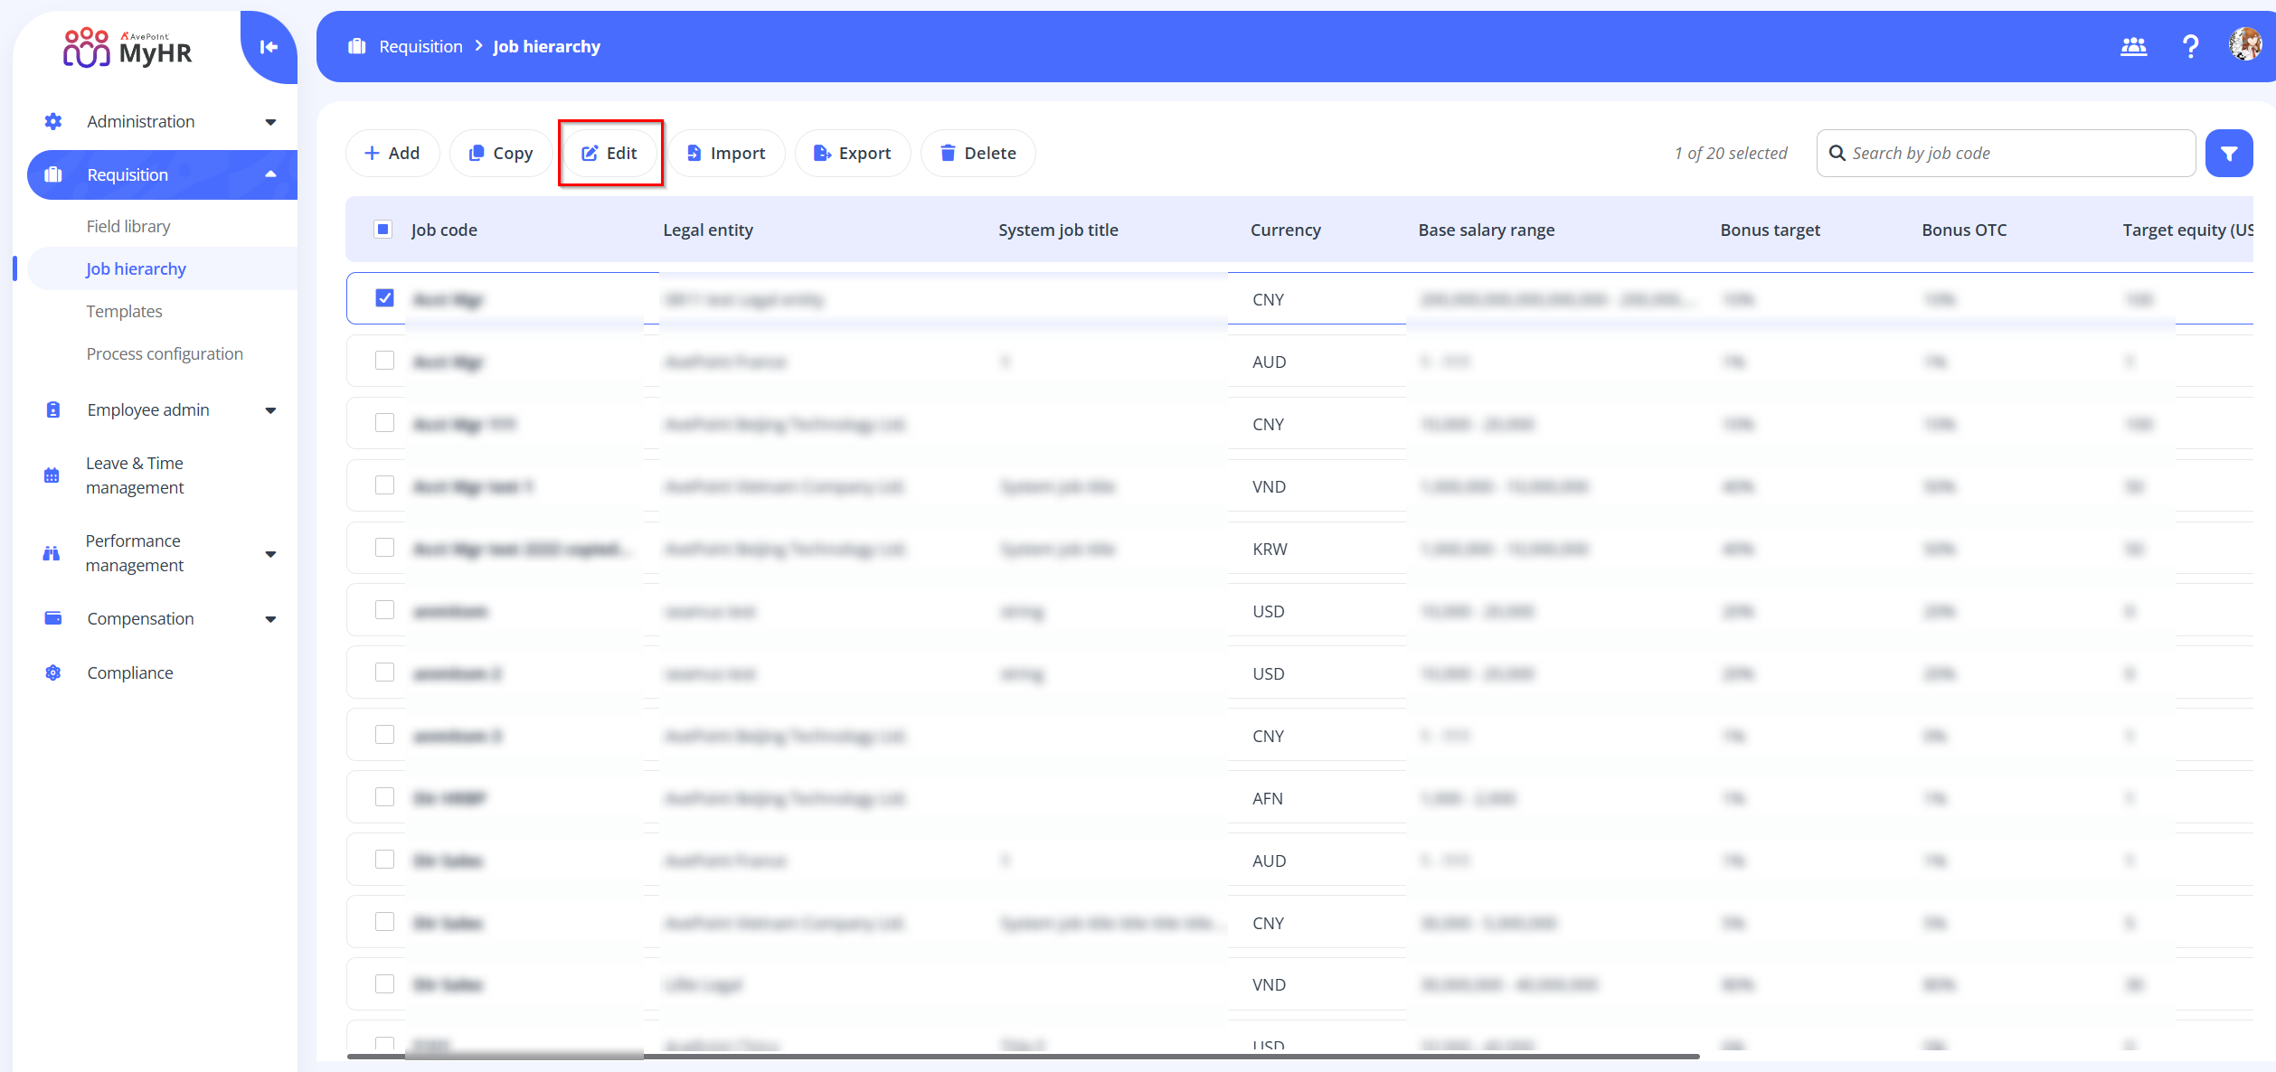Viewport: 2276px width, 1072px height.
Task: Click the AFN currency cell
Action: (x=1267, y=798)
